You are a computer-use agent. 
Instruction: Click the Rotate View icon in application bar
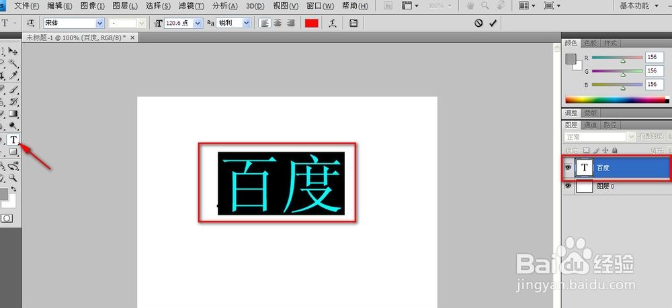coord(500,5)
